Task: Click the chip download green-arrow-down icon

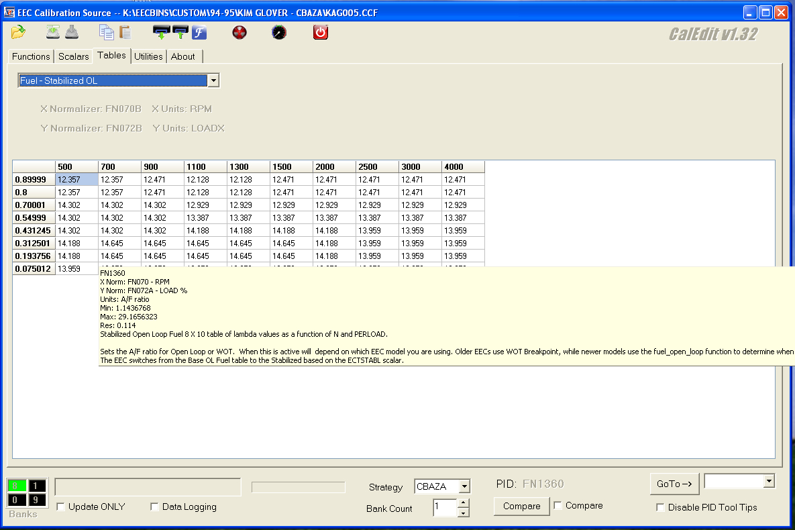Action: (160, 32)
